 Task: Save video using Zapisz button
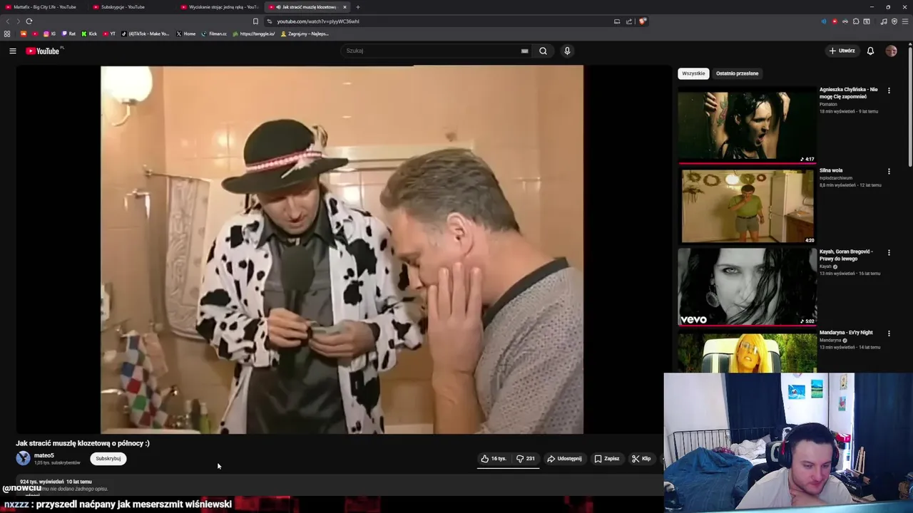coord(607,459)
